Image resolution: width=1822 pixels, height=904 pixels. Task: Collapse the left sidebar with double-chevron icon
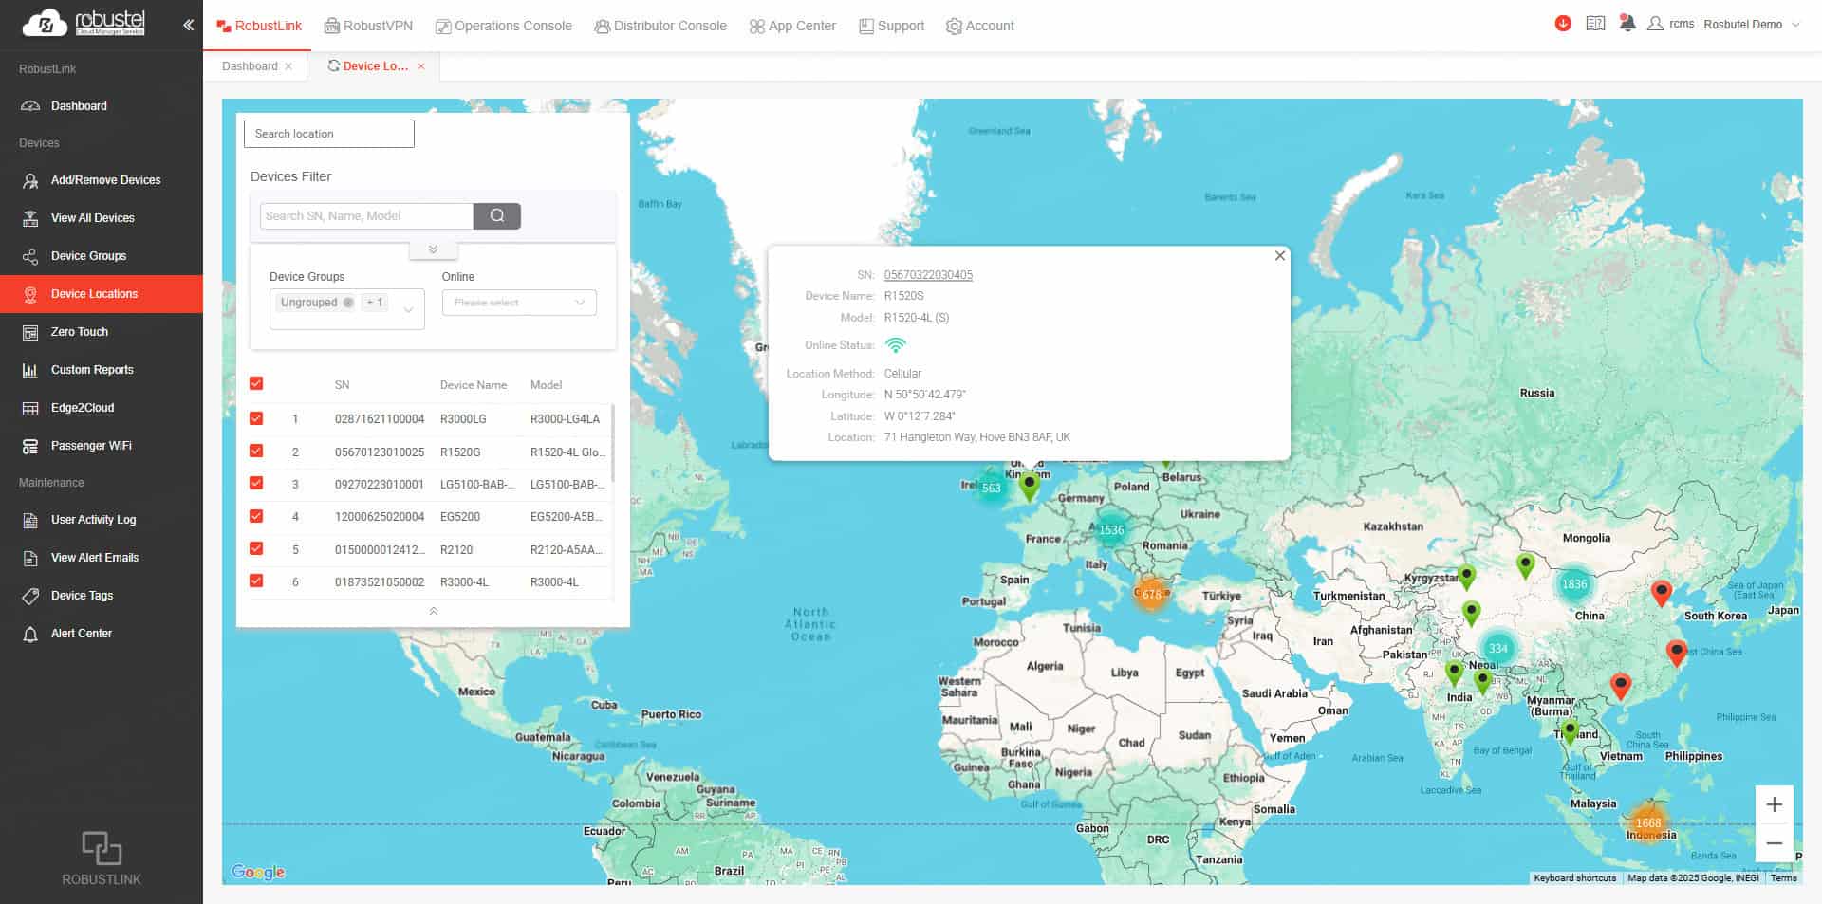point(188,25)
